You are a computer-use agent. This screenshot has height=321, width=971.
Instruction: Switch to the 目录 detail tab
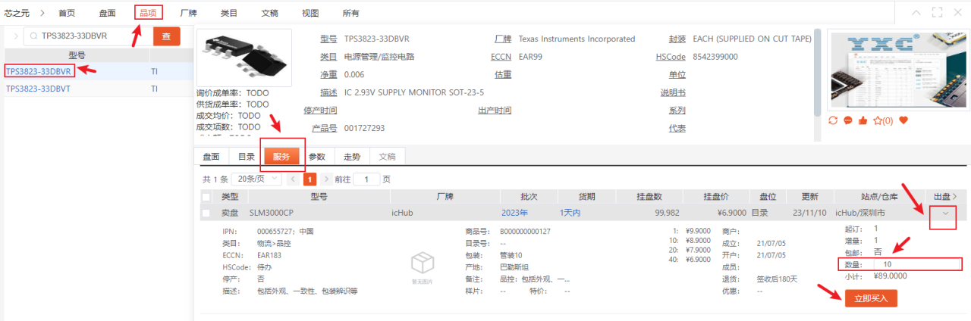click(246, 157)
